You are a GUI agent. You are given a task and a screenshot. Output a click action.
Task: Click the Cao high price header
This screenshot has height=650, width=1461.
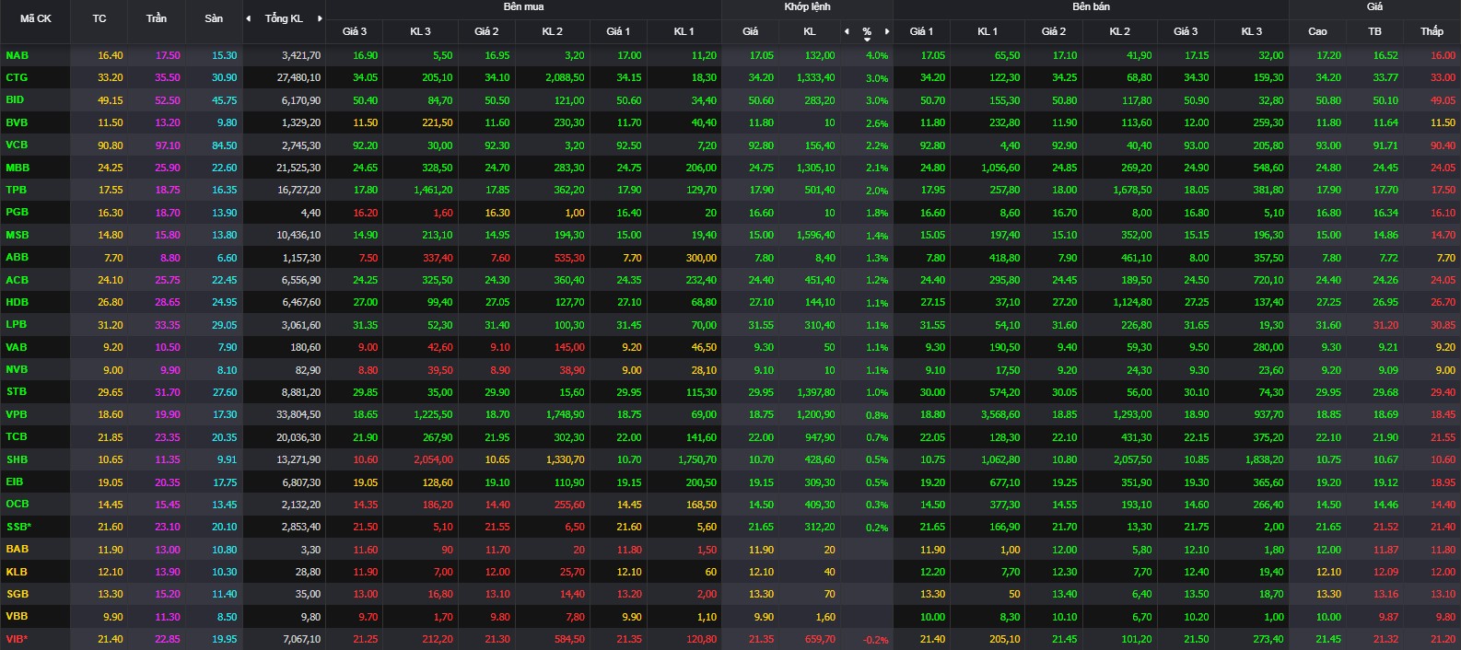coord(1317,31)
